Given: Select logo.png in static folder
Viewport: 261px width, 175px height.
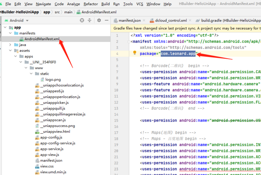Looking at the screenshot, I should pyautogui.click(x=53, y=80).
